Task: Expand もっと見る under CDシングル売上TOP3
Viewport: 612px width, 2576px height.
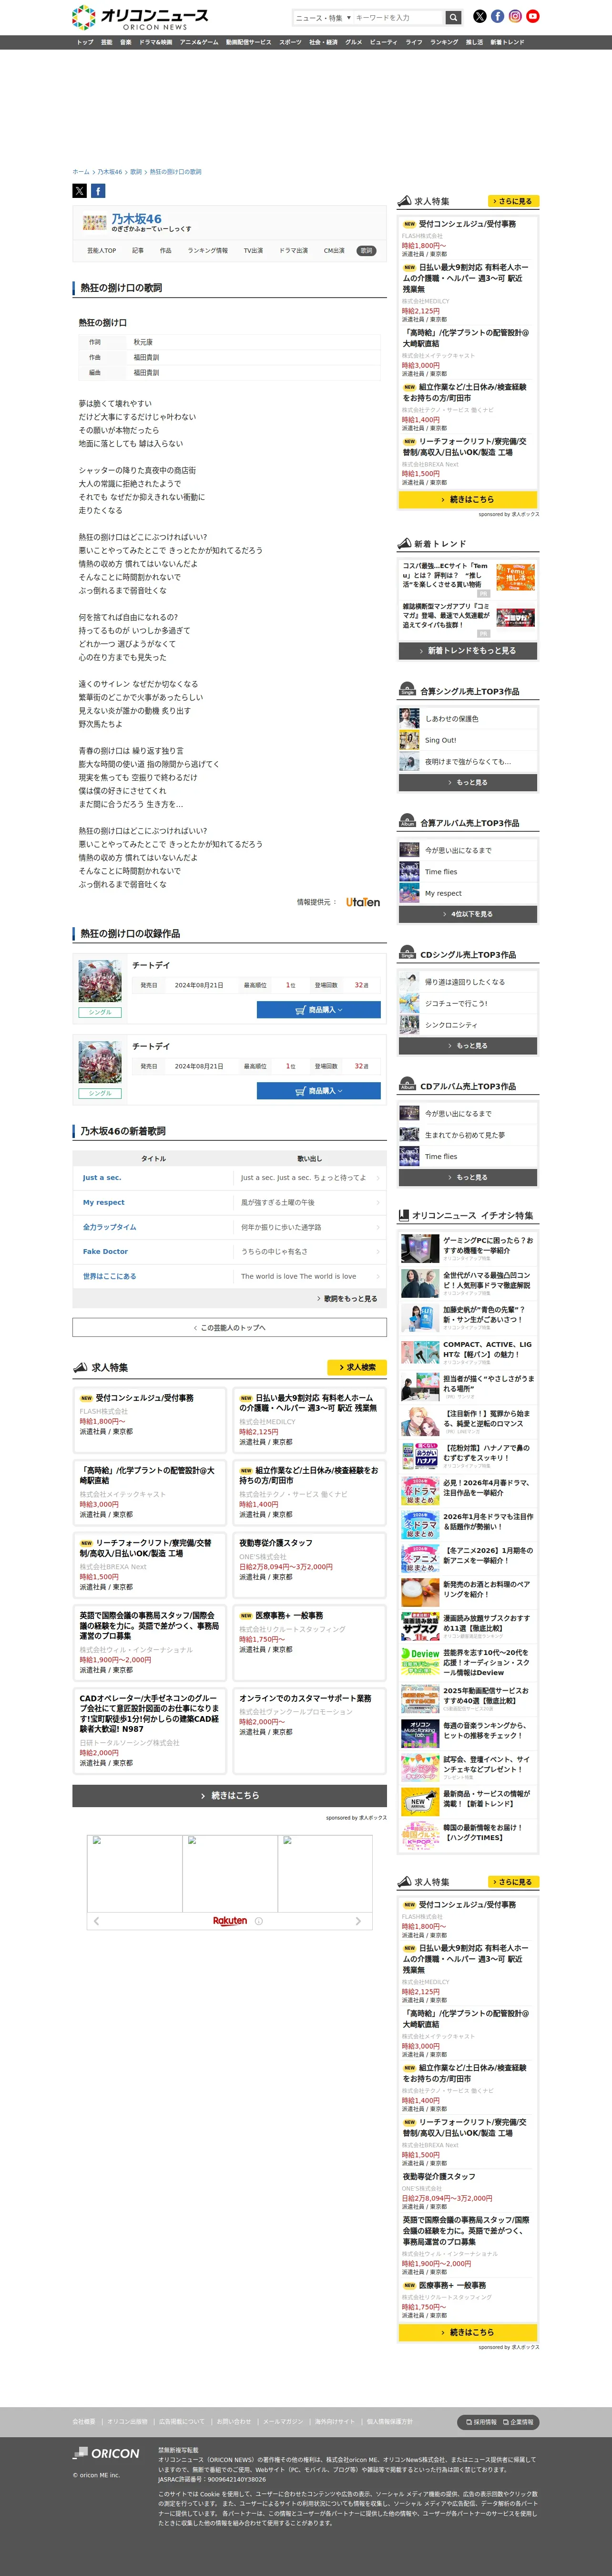Action: (x=467, y=1045)
